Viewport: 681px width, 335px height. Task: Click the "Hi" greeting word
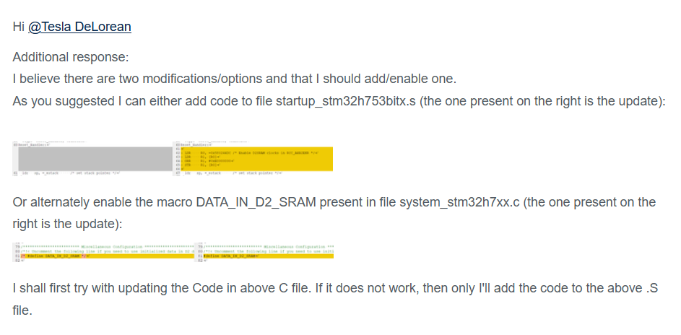(x=19, y=27)
